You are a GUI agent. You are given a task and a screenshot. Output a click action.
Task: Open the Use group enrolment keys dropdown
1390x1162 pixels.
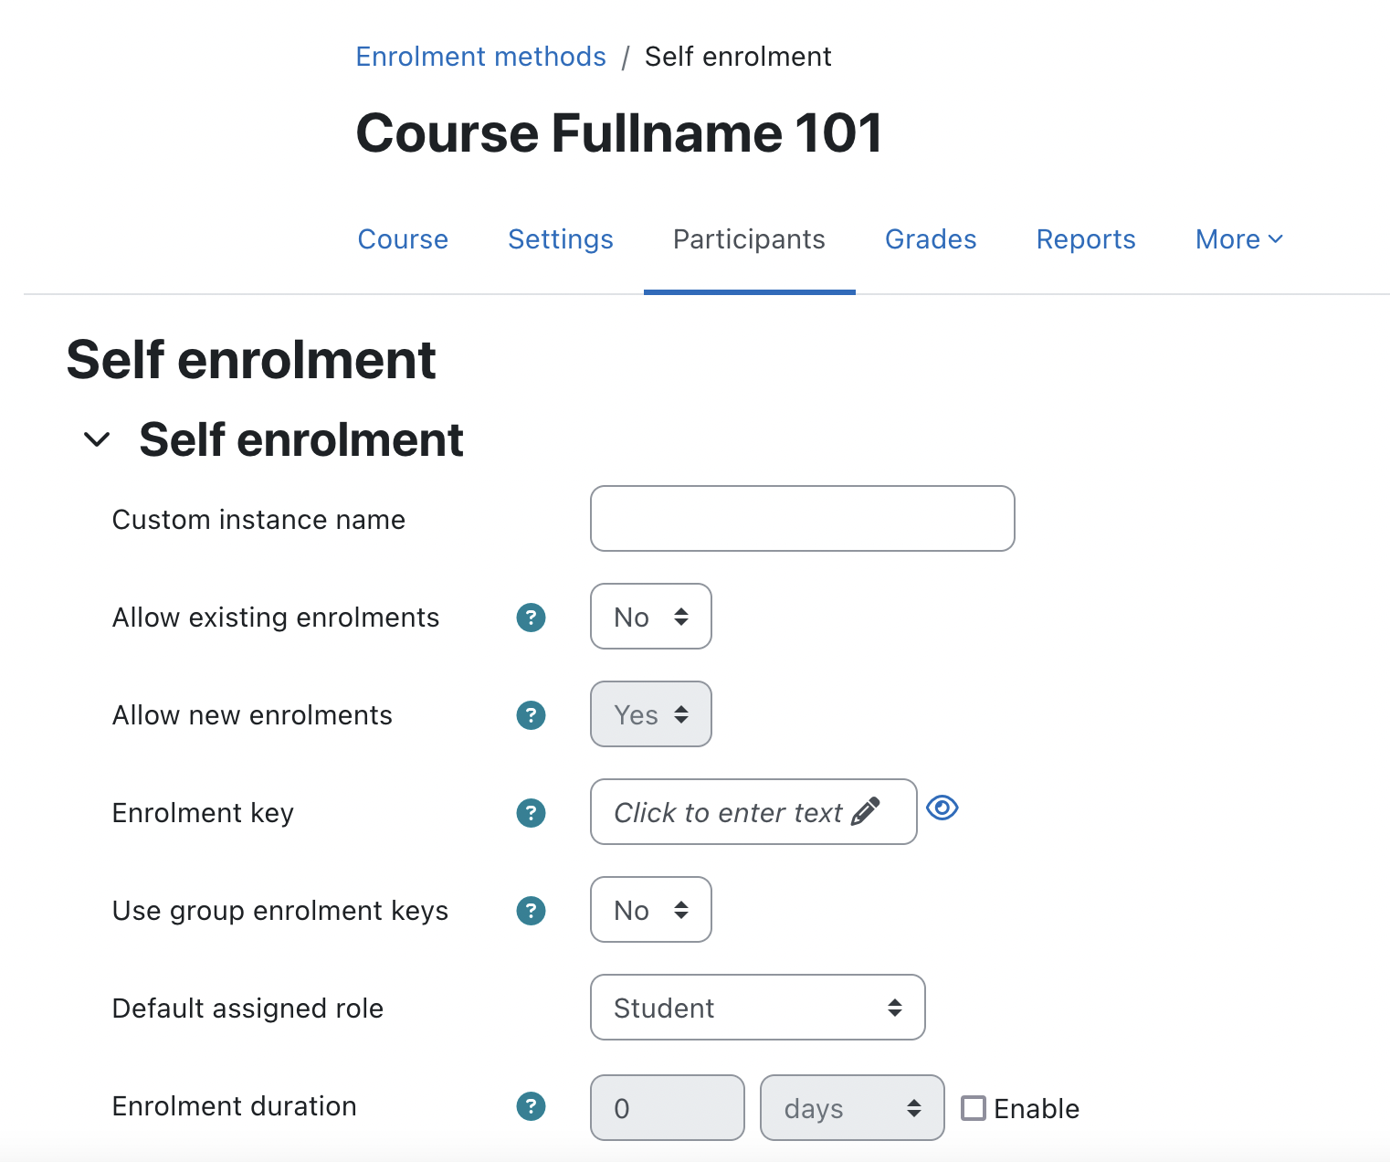coord(651,910)
